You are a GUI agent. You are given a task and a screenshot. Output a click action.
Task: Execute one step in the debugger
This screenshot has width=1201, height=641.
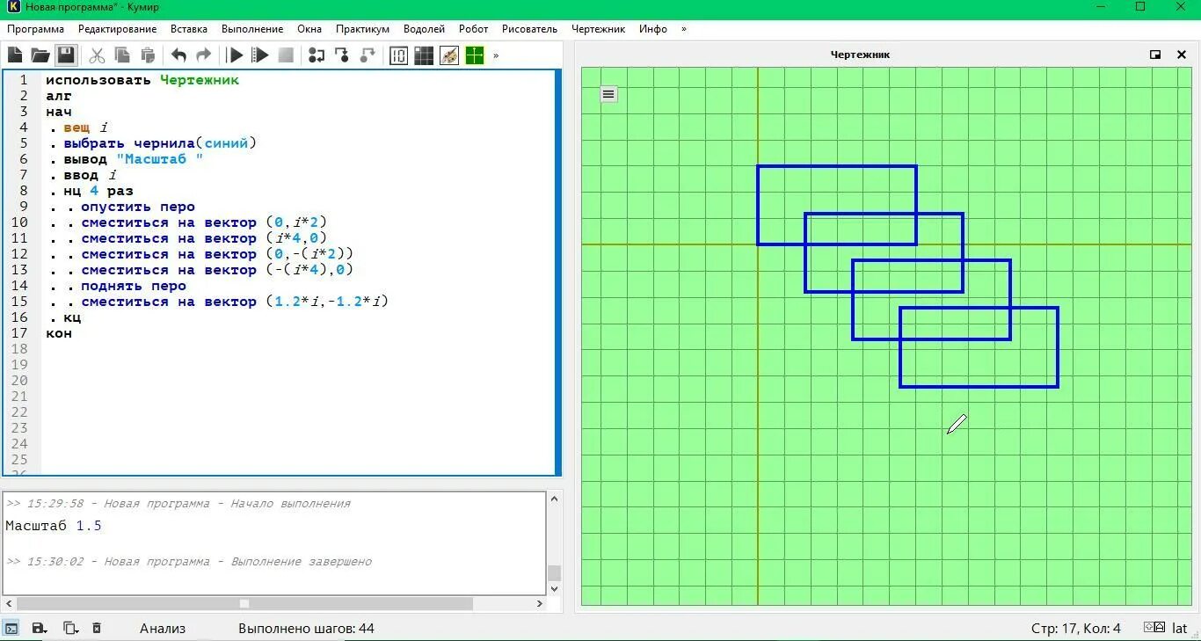317,55
